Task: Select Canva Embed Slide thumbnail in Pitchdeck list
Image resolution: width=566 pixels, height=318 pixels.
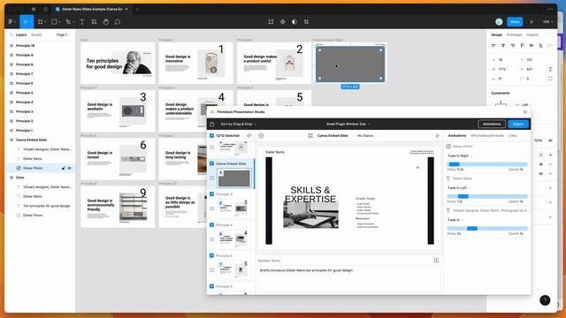Action: [x=233, y=178]
